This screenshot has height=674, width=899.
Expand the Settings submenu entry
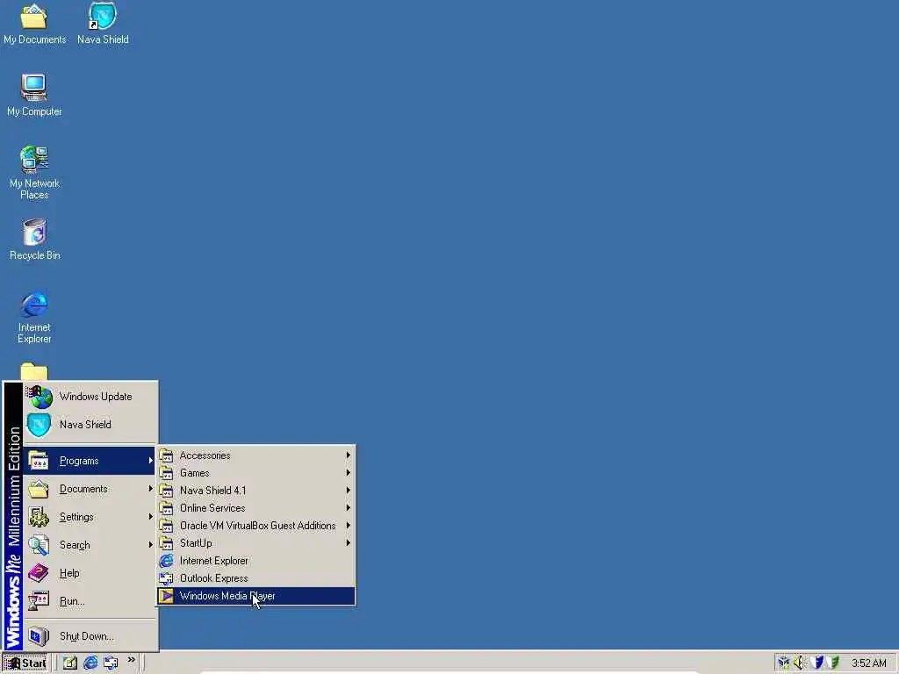pos(90,517)
